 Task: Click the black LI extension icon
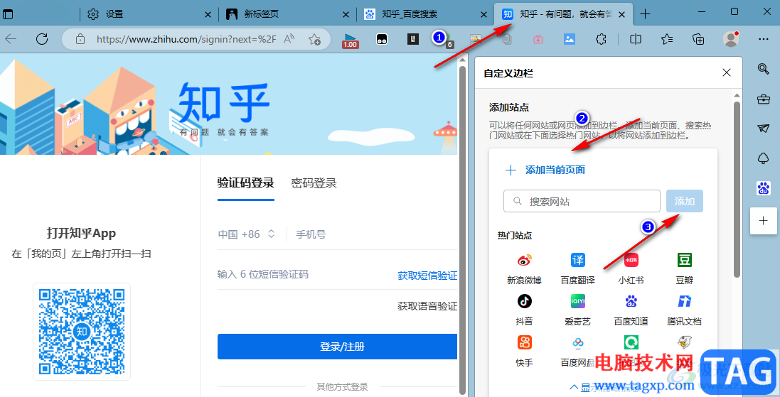tap(413, 39)
